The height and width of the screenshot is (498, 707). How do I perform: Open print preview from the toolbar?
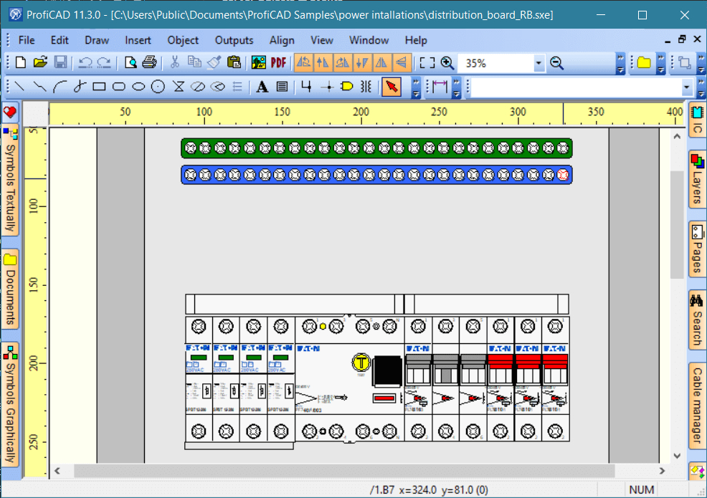tap(131, 62)
